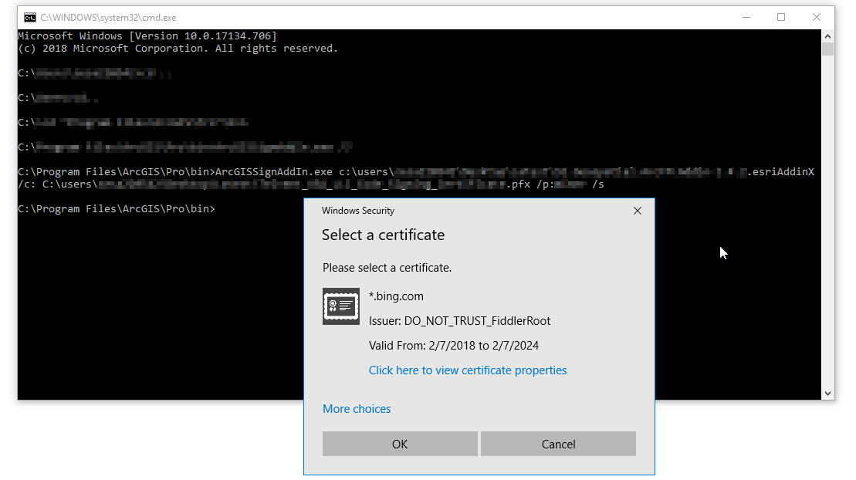Click the scrollbar up arrow
The width and height of the screenshot is (856, 480).
pyautogui.click(x=828, y=35)
